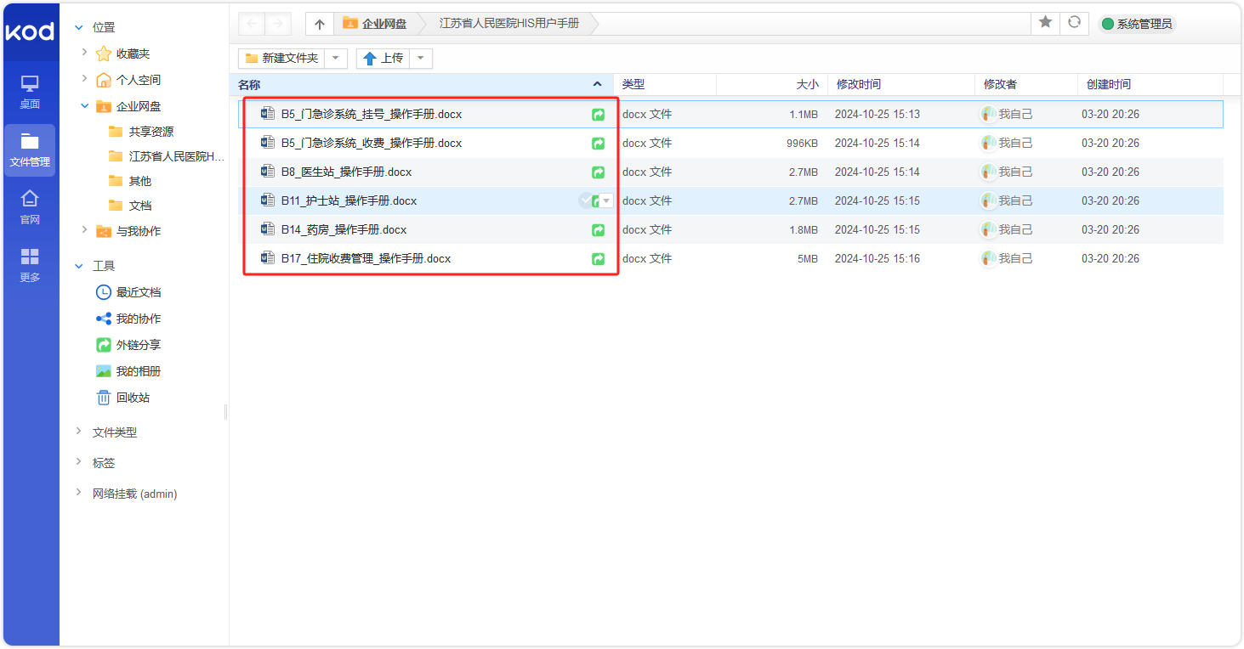Open 外链分享 in tools
1244x649 pixels.
click(128, 345)
